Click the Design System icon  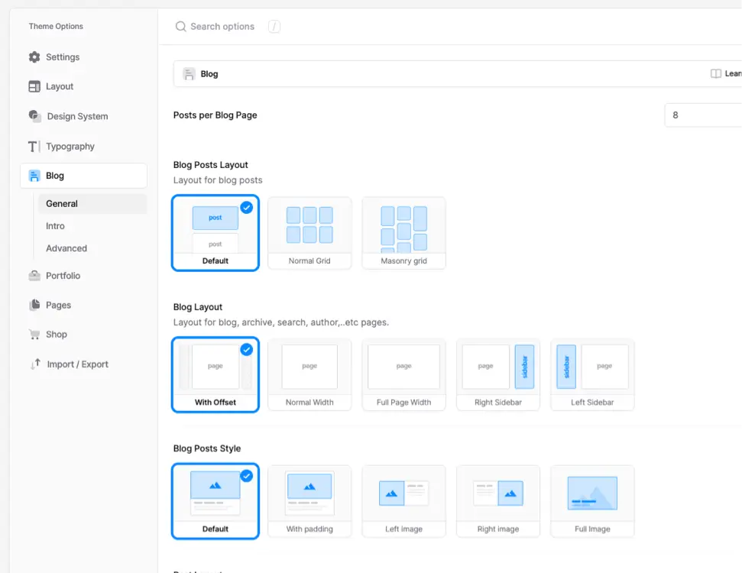point(35,116)
